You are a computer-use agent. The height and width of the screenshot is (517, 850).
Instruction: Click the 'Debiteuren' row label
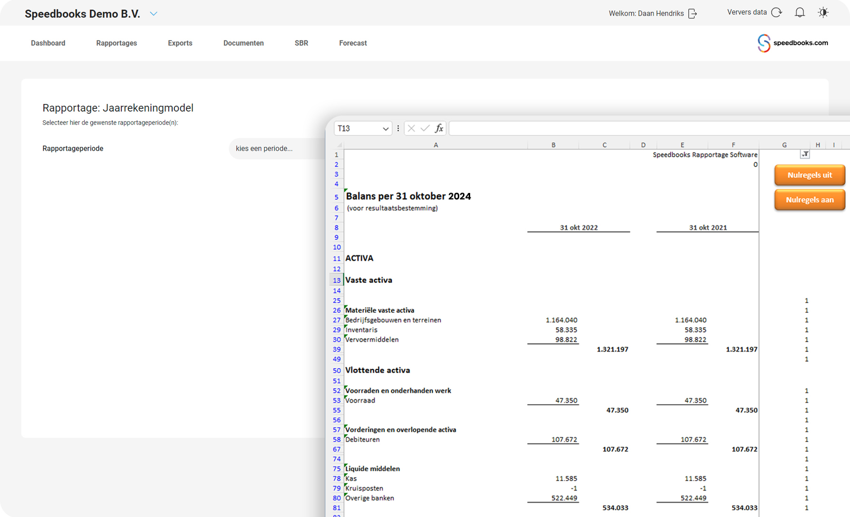tap(362, 440)
